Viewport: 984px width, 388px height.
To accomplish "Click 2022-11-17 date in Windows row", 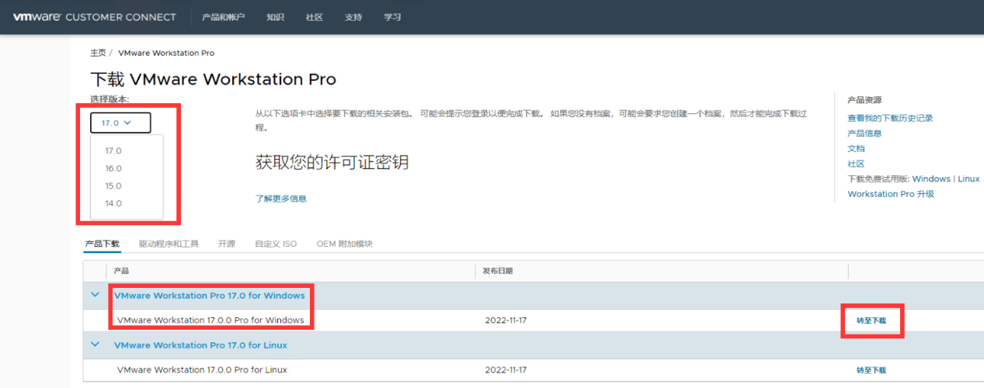I will tap(505, 320).
